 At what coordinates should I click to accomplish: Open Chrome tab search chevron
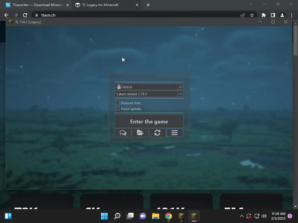coord(251,4)
